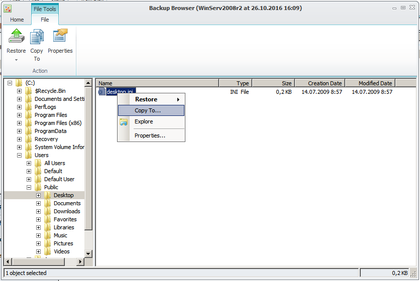The height and width of the screenshot is (281, 420).
Task: Sort files by Size column header
Action: pyautogui.click(x=273, y=83)
